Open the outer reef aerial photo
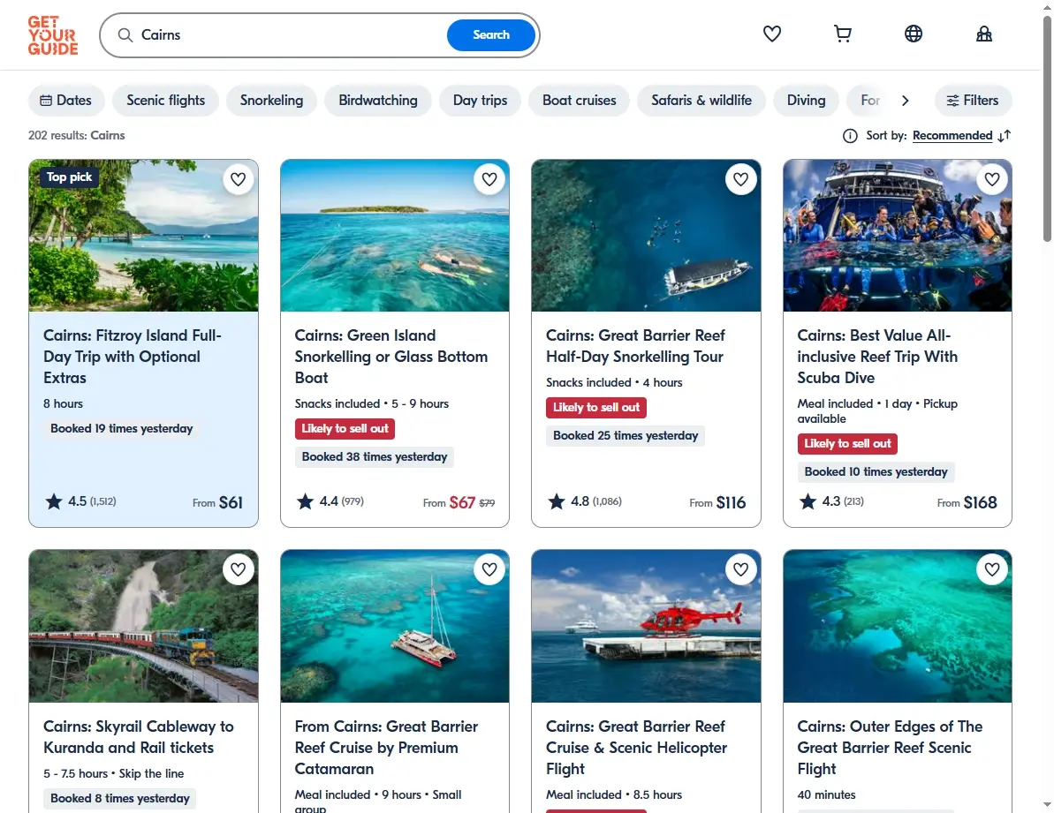This screenshot has height=813, width=1054. coord(898,627)
